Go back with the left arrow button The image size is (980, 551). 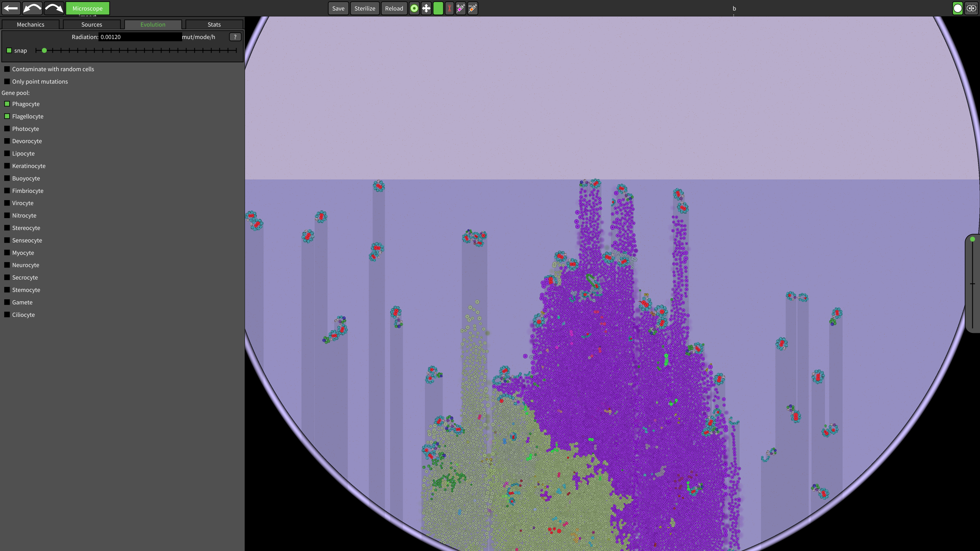[11, 8]
